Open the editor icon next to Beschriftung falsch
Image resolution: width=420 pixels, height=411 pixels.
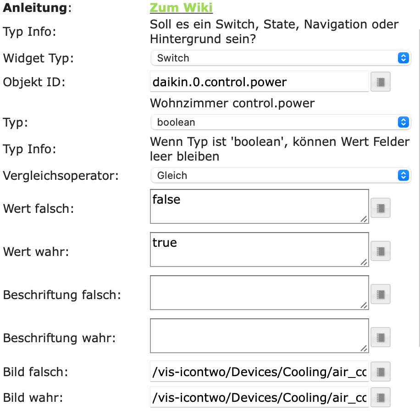click(380, 294)
